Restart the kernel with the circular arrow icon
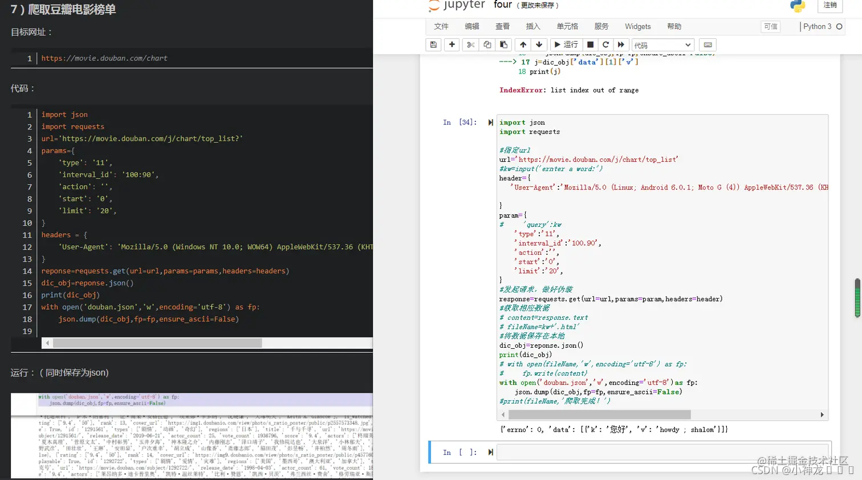 pyautogui.click(x=605, y=44)
